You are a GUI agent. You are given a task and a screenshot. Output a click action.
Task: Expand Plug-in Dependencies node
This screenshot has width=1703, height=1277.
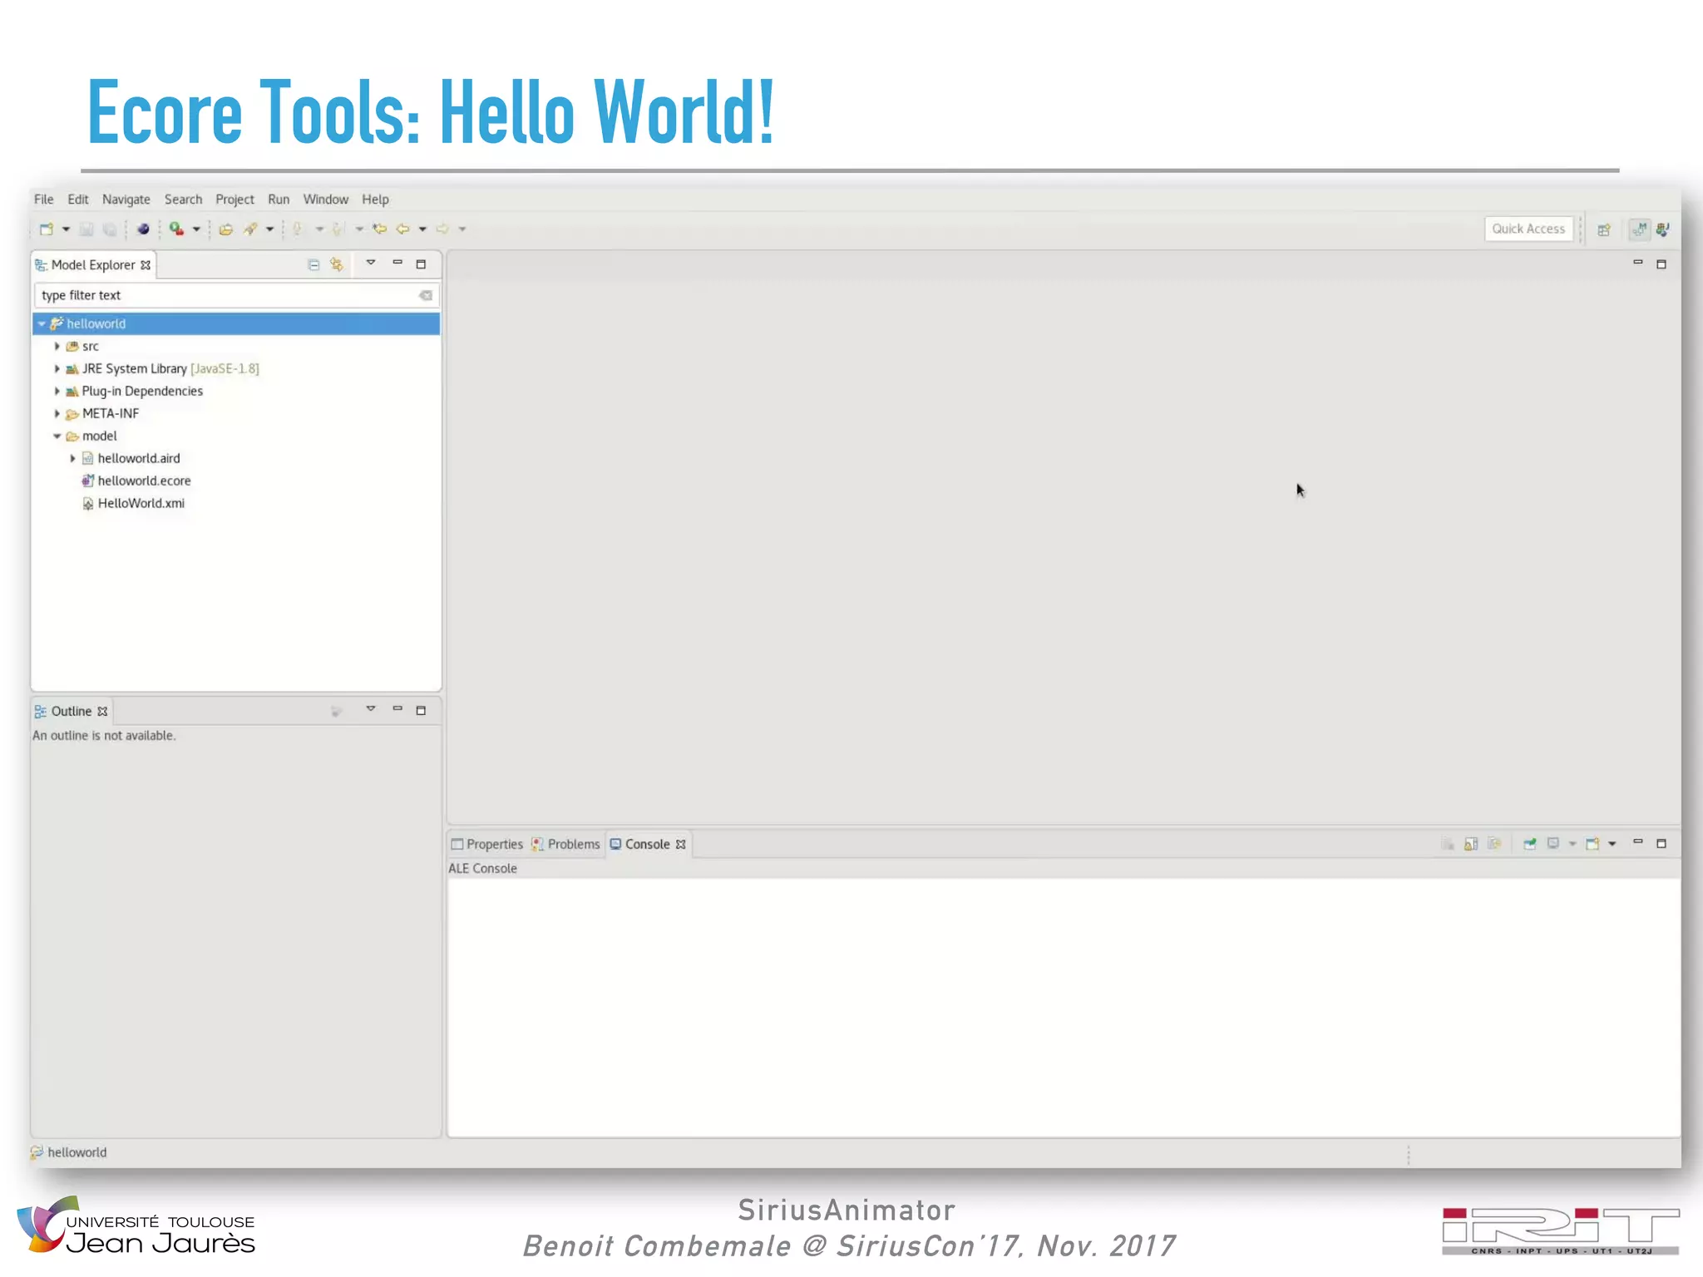[57, 391]
